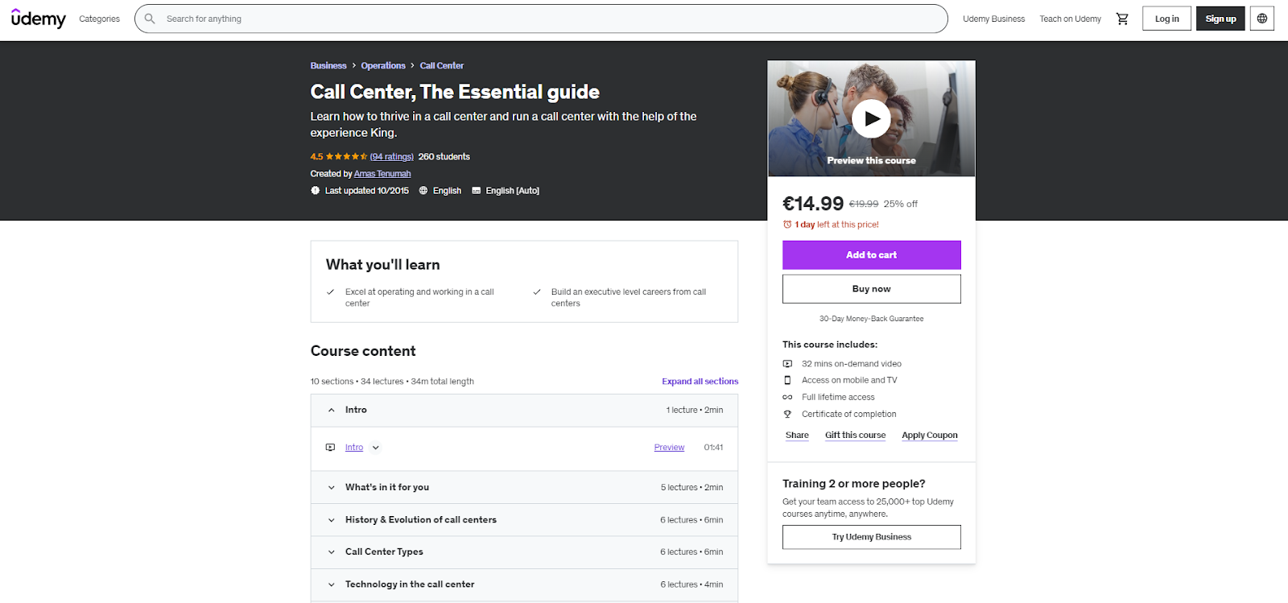Click the star rating icons
The height and width of the screenshot is (603, 1288).
346,157
